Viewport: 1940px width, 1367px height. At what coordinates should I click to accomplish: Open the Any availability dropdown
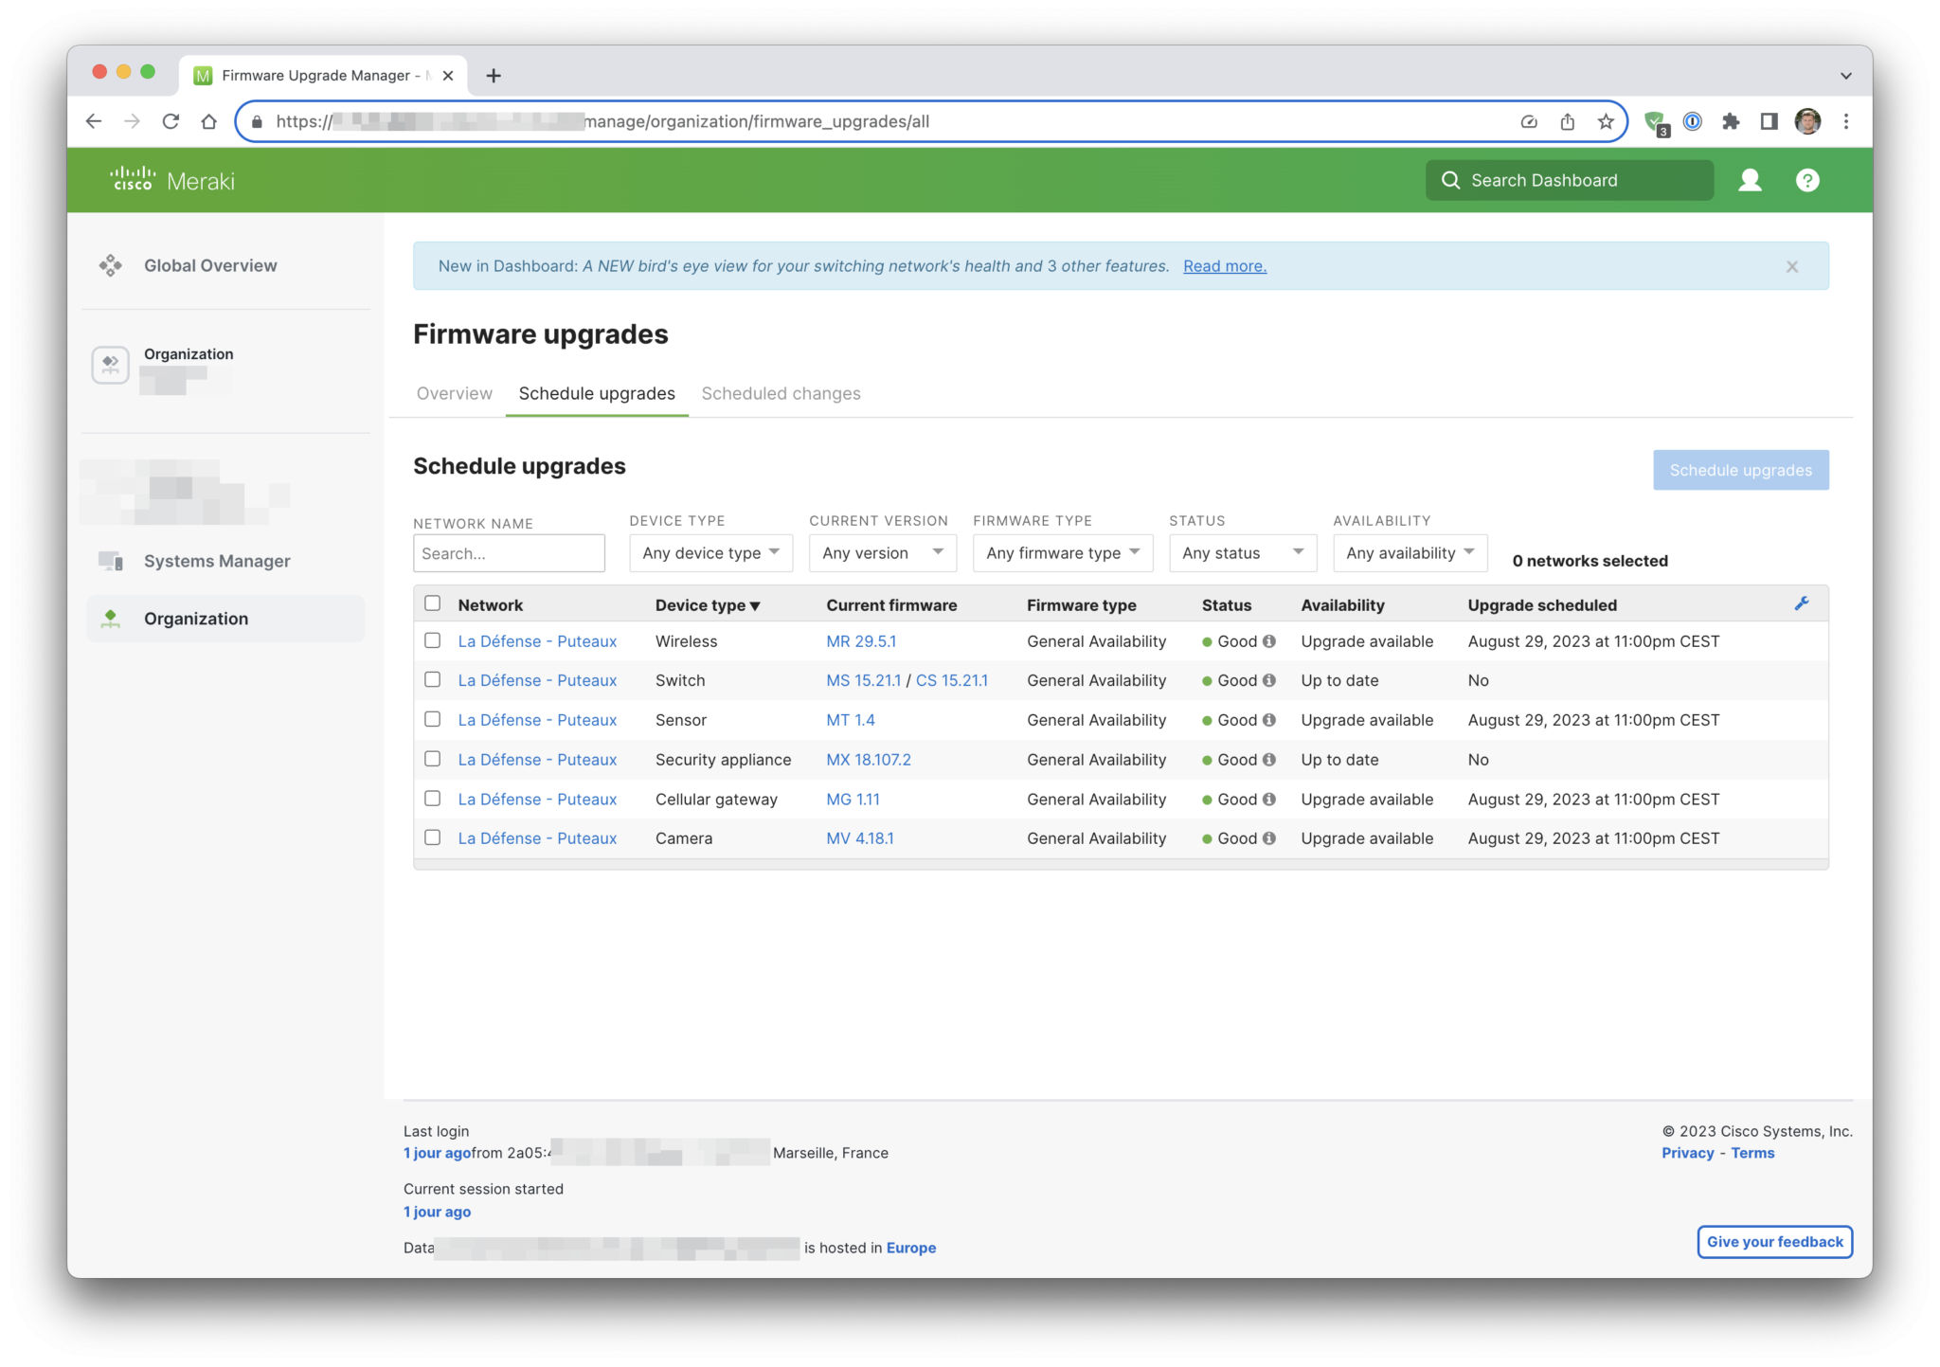pos(1409,552)
